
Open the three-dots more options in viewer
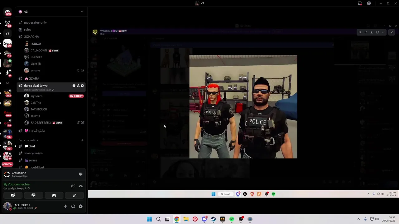click(383, 32)
